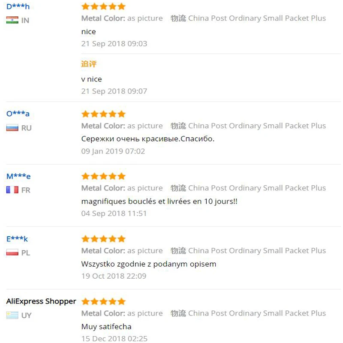Click the Uruguay flag icon
Image resolution: width=343 pixels, height=343 pixels.
click(x=12, y=315)
